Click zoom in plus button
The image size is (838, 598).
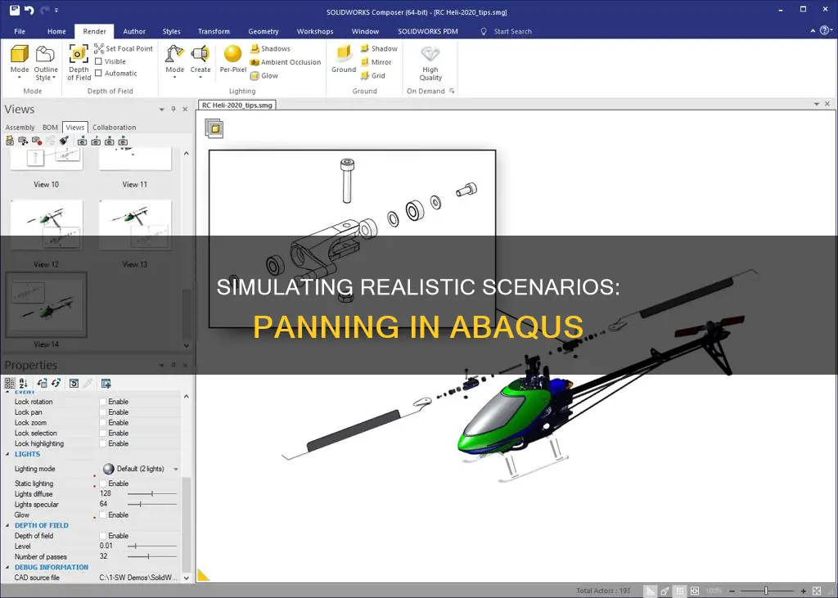tap(804, 591)
